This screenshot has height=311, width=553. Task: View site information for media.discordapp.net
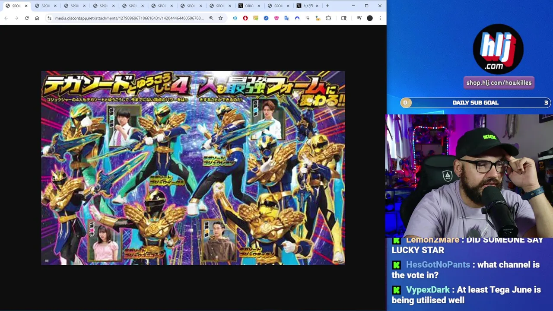point(49,18)
